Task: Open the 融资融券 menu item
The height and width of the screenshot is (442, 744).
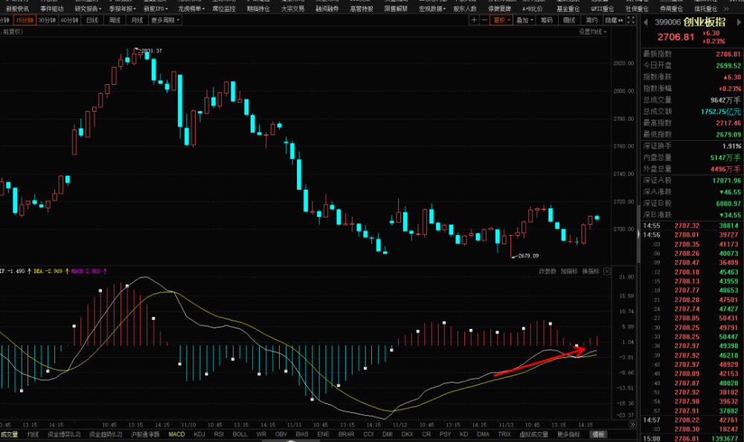Action: click(x=327, y=9)
